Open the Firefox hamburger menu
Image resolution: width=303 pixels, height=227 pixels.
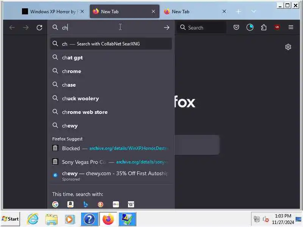click(x=291, y=27)
